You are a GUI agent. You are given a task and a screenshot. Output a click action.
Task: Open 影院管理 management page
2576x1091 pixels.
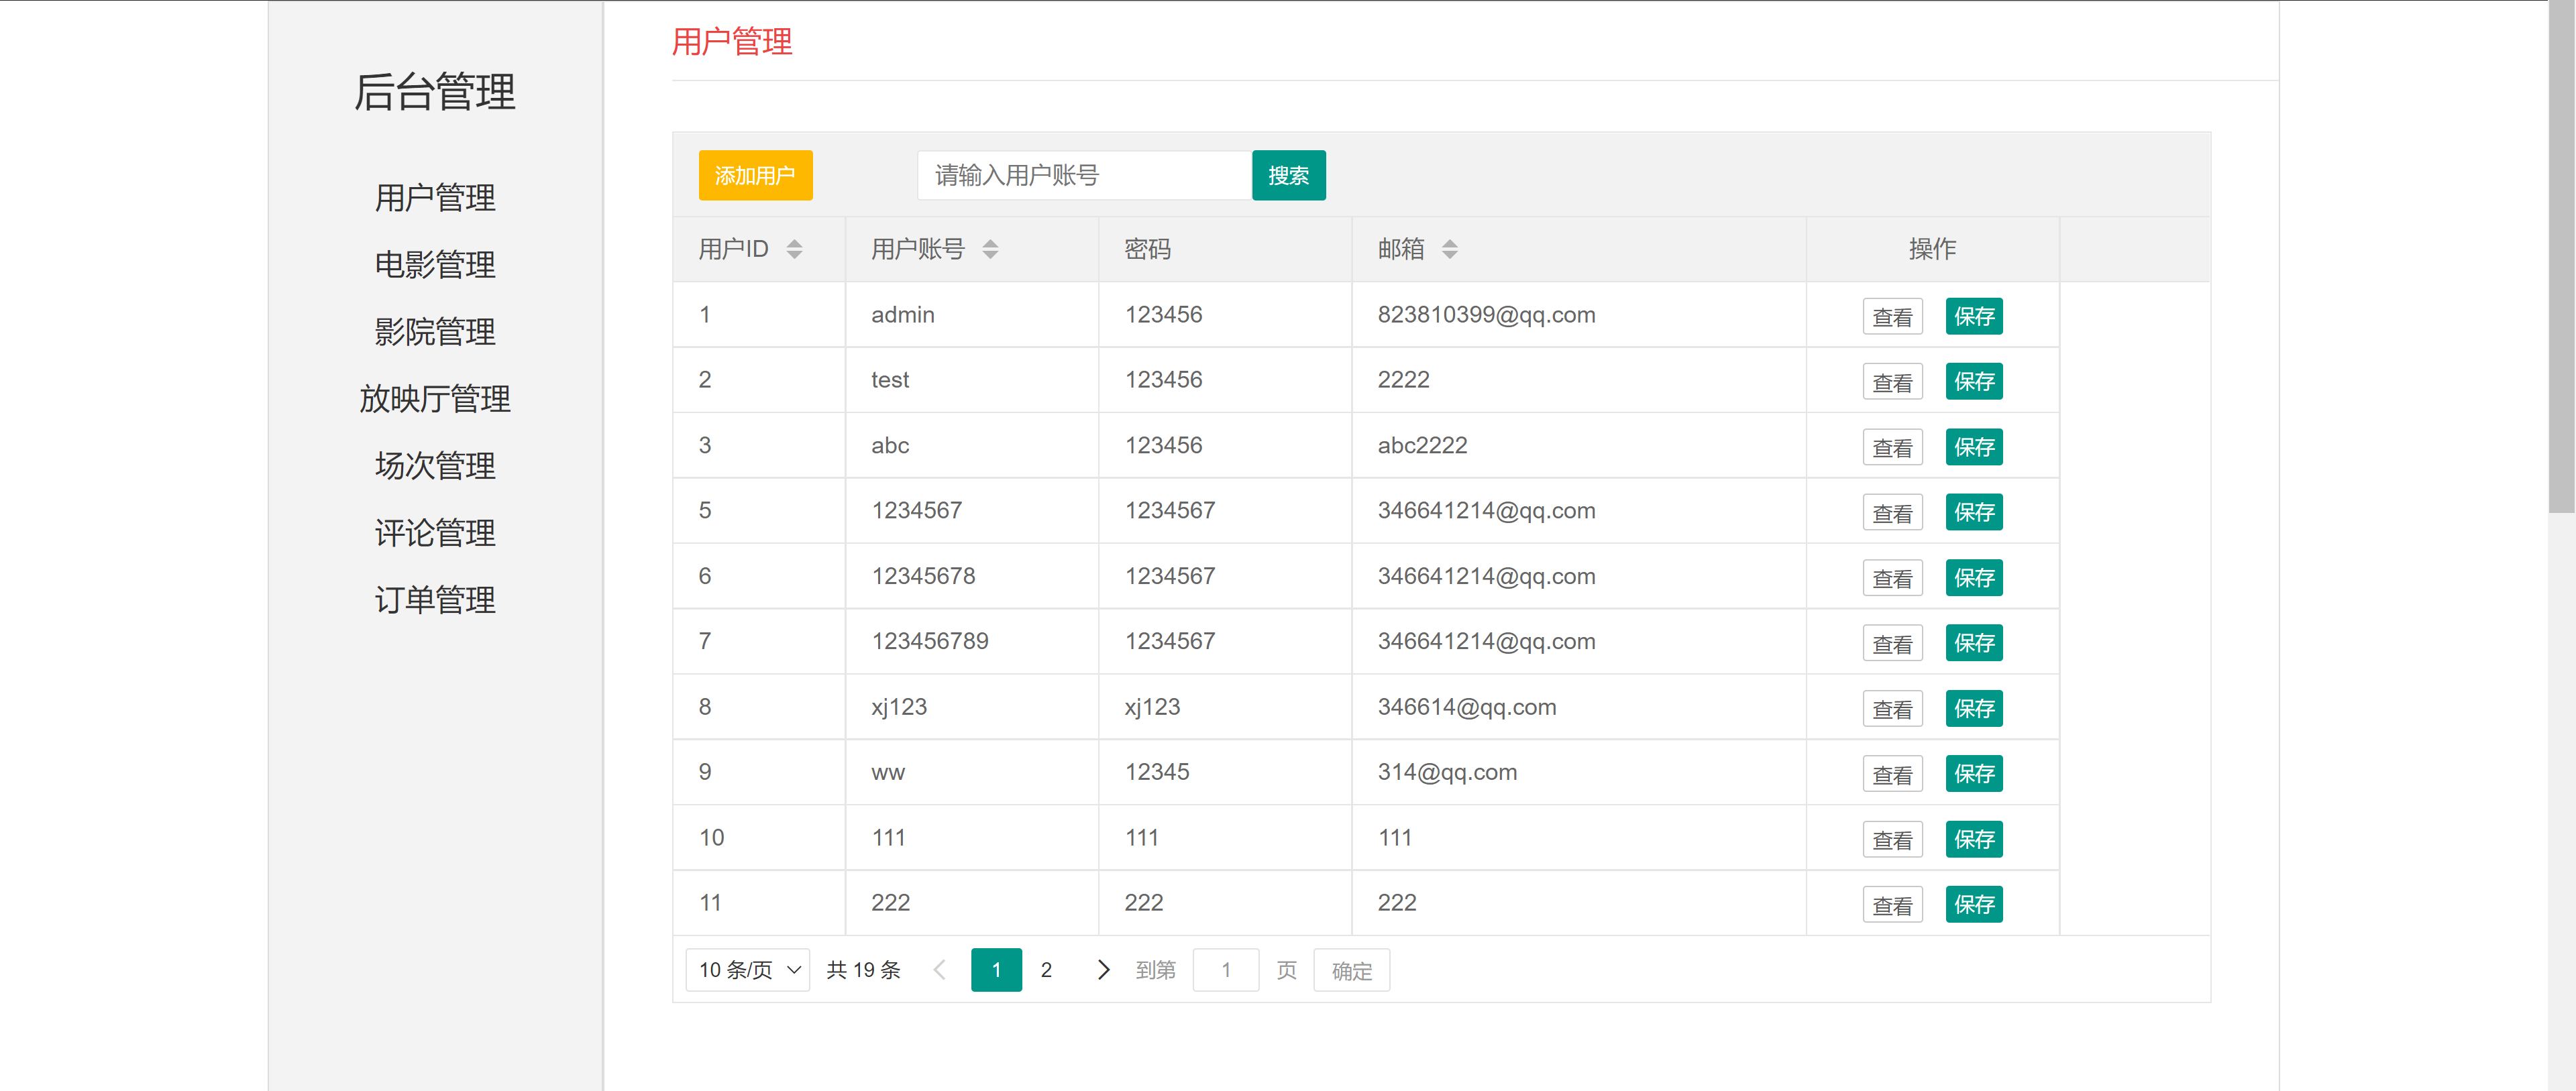(x=434, y=331)
